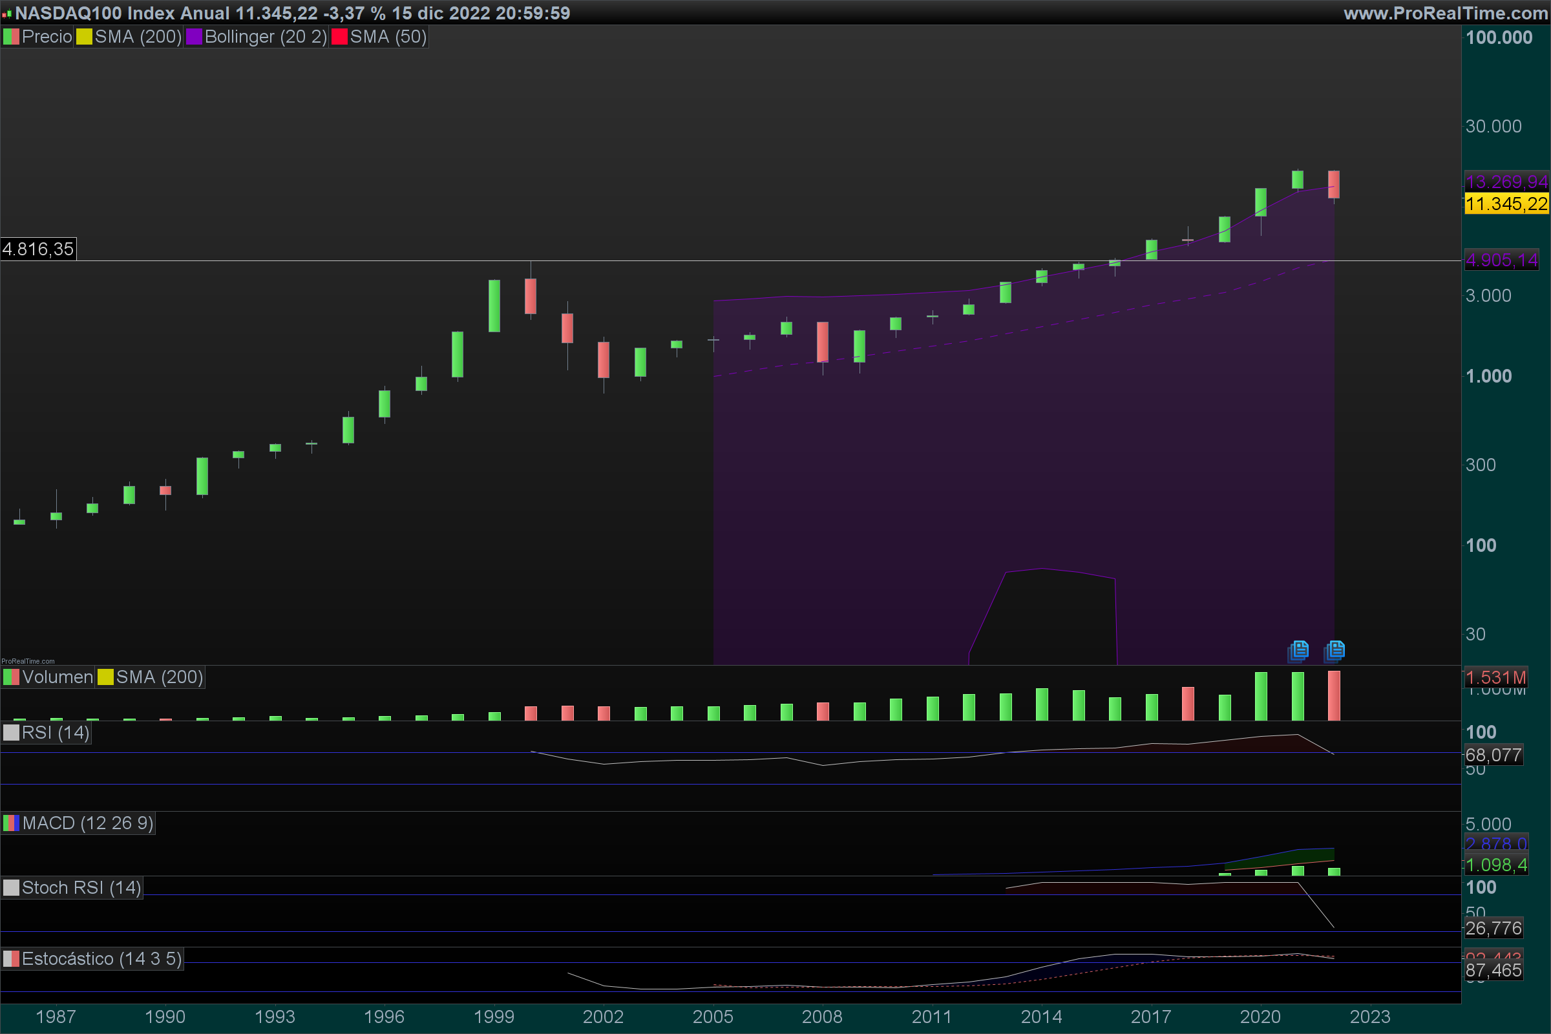Click the yellow 11.345,22 current price tag
Screen dimensions: 1551x1034
point(1506,204)
